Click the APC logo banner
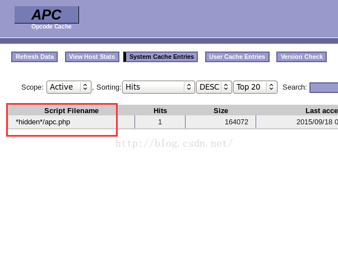The width and height of the screenshot is (338, 275). 47,15
